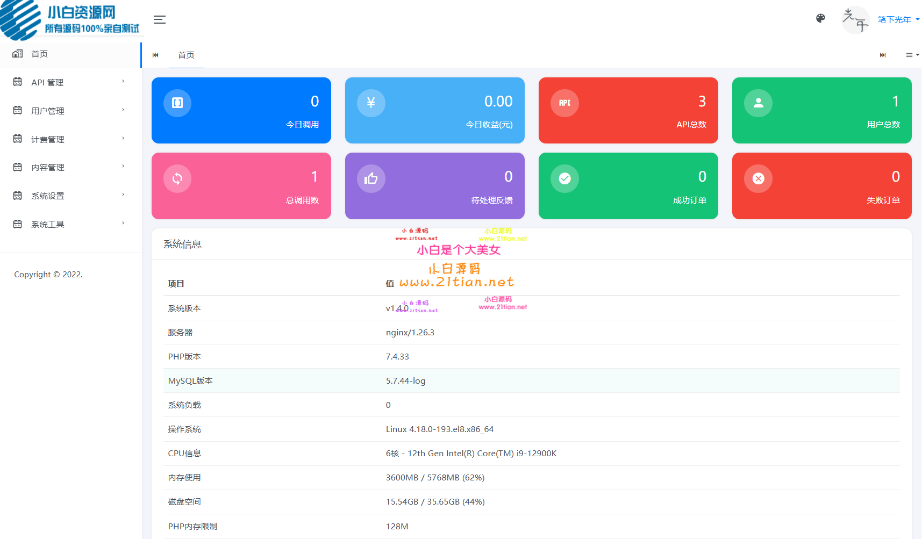Click the user avatar in the header
The image size is (922, 539).
[x=855, y=19]
